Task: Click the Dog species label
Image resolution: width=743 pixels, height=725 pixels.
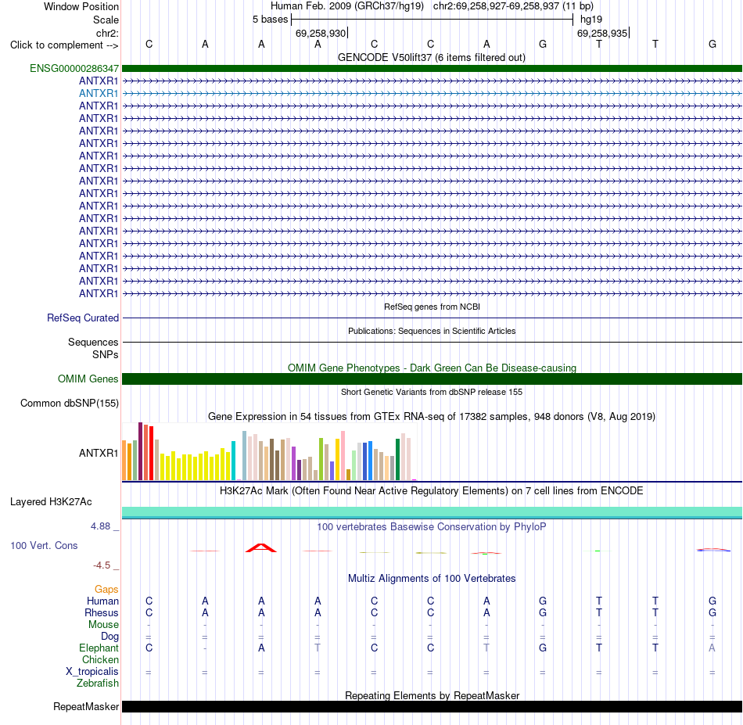Action: (109, 637)
